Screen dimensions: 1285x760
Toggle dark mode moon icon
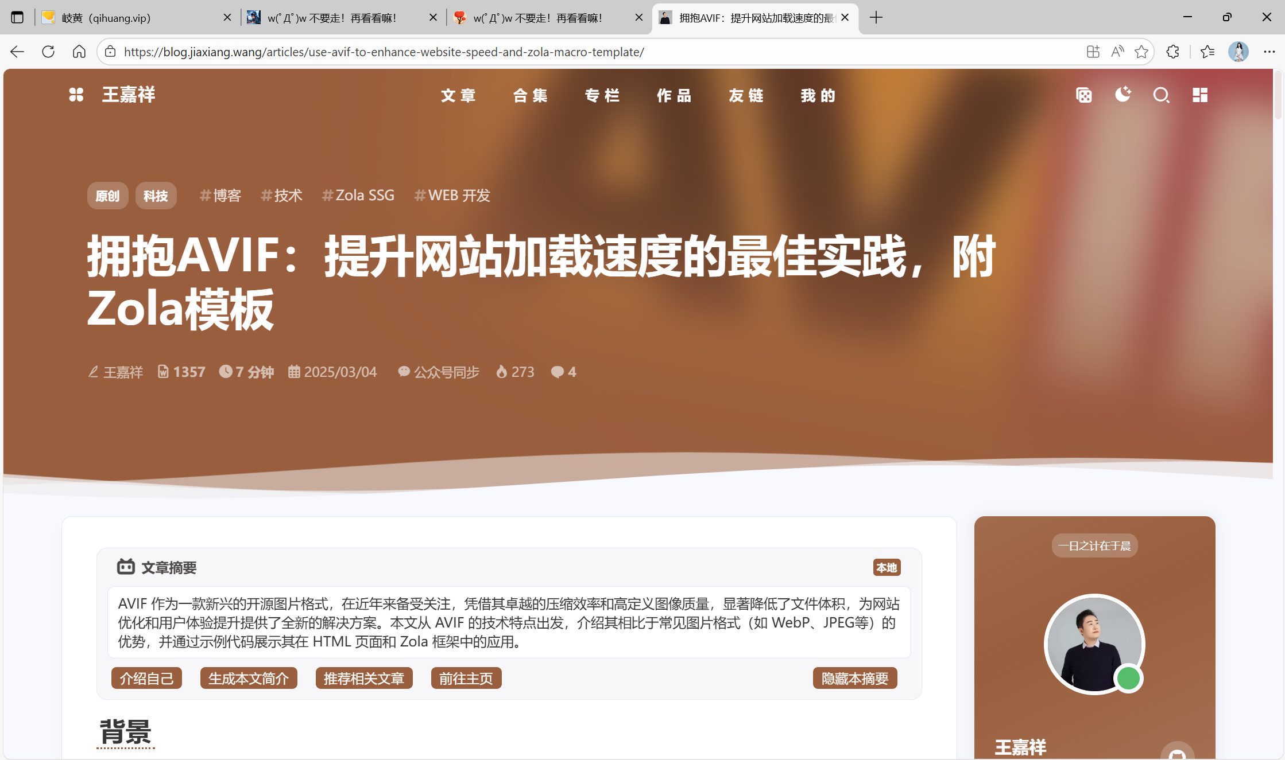[1123, 95]
